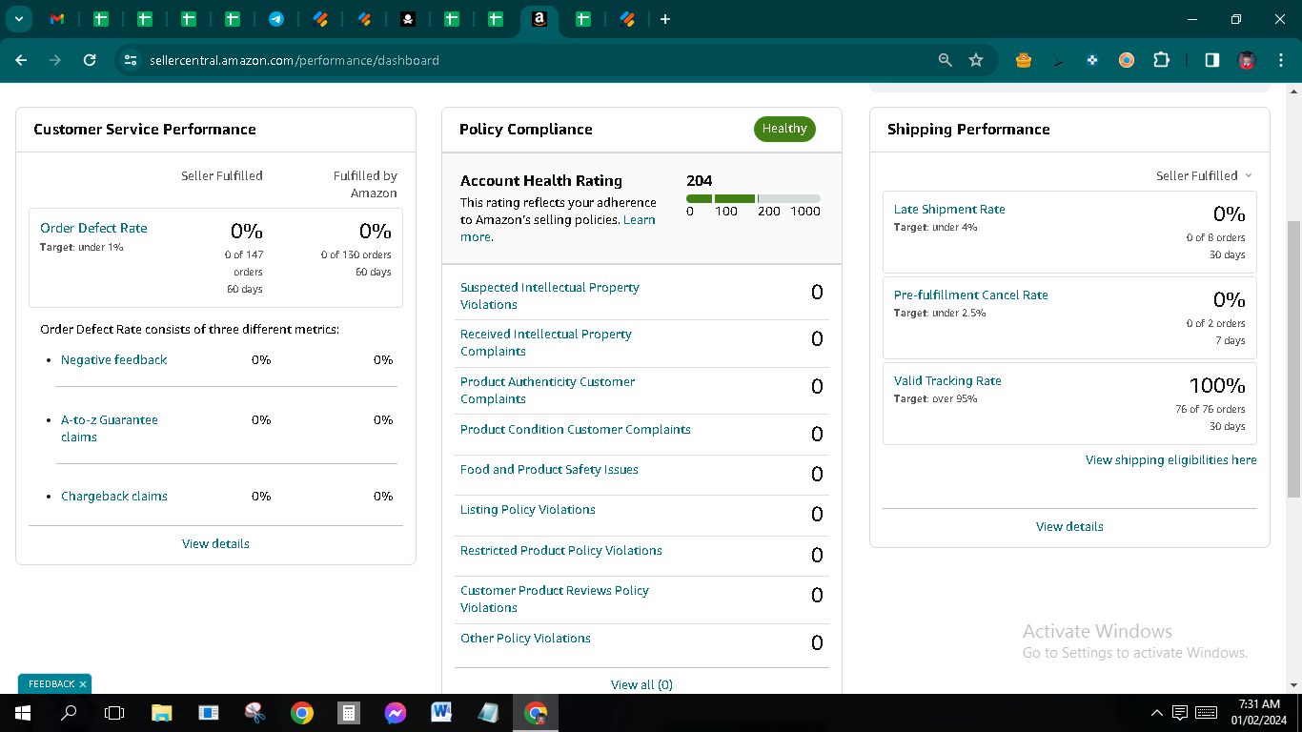Open Suspected Intellectual Property Violations
This screenshot has height=732, width=1302.
[x=550, y=295]
